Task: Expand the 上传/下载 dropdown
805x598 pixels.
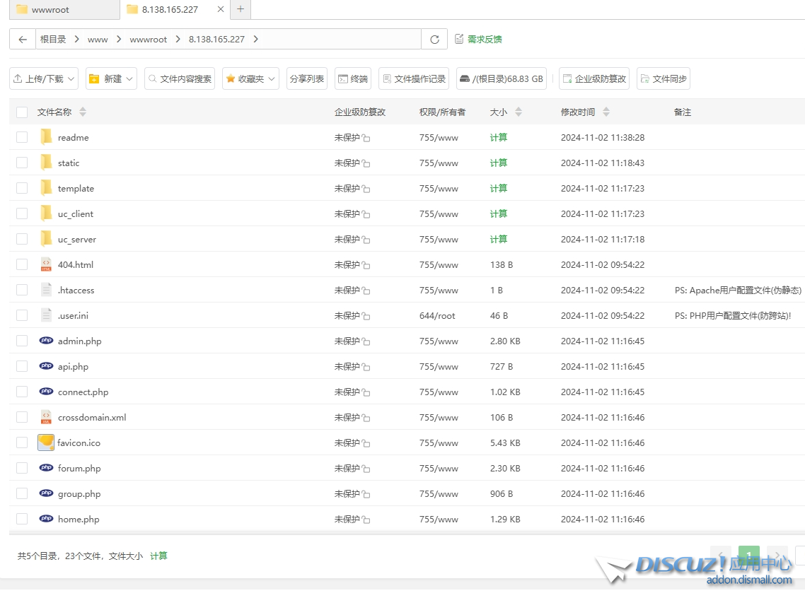Action: click(44, 79)
